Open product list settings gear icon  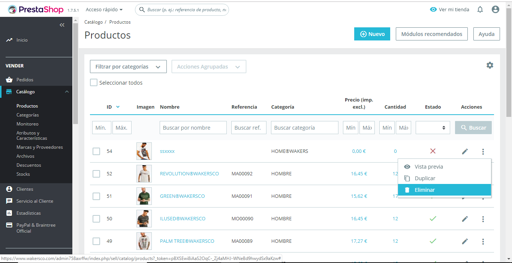pyautogui.click(x=490, y=65)
